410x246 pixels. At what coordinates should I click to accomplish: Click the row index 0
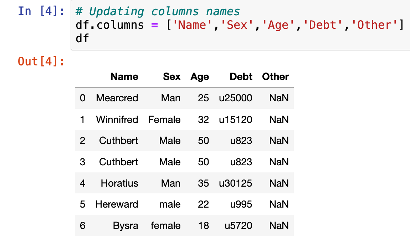(82, 98)
